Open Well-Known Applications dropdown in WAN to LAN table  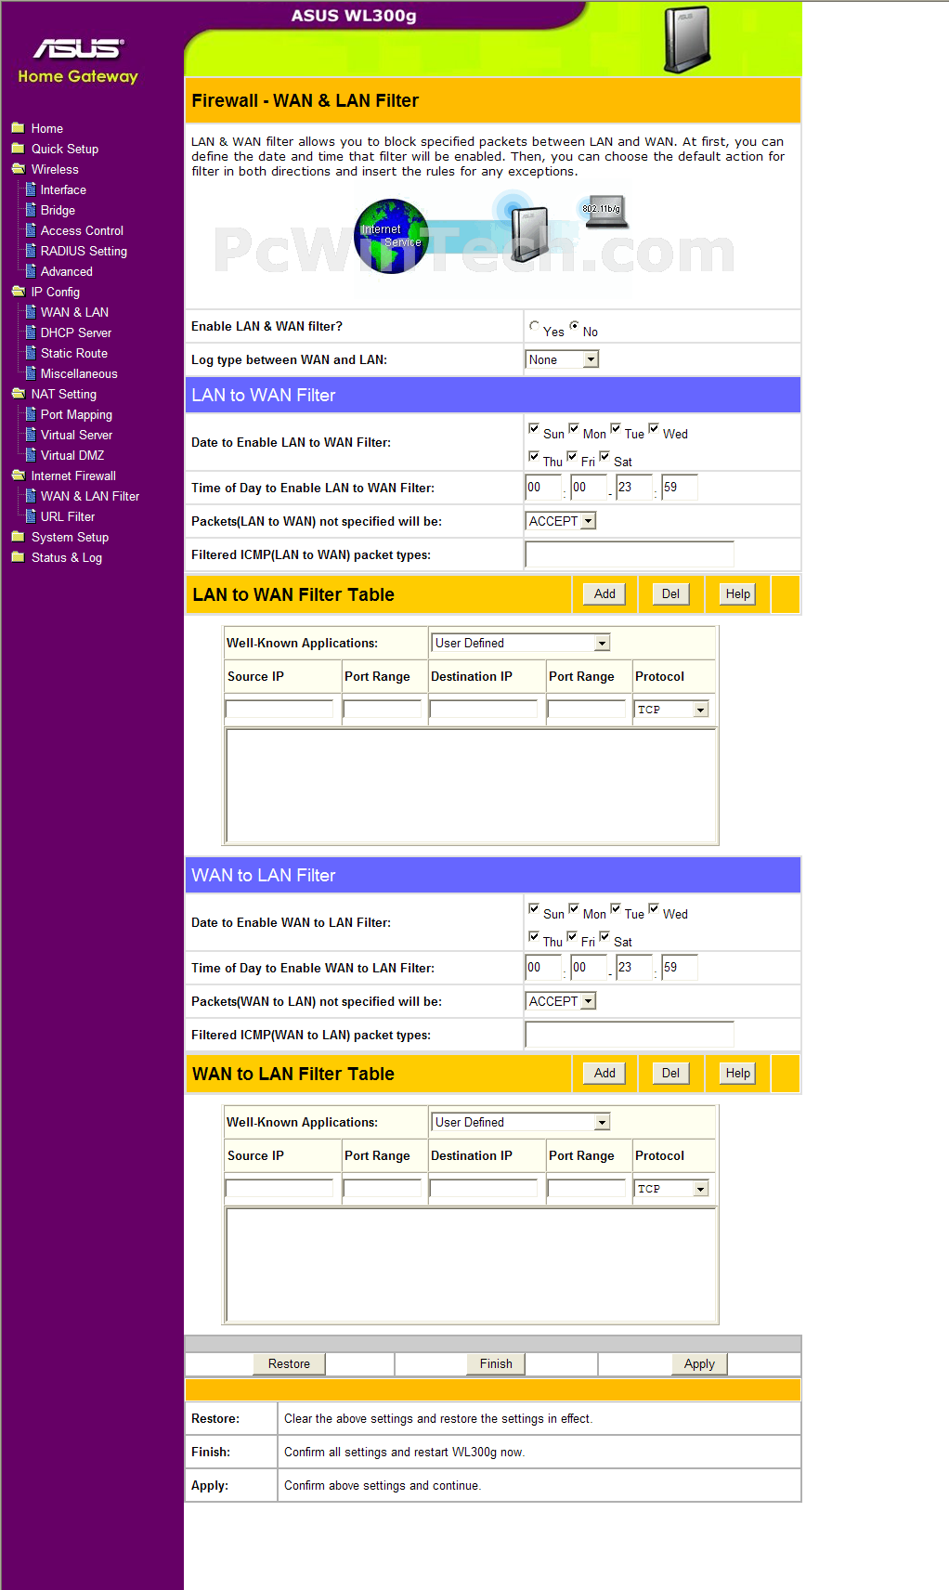coord(521,1122)
